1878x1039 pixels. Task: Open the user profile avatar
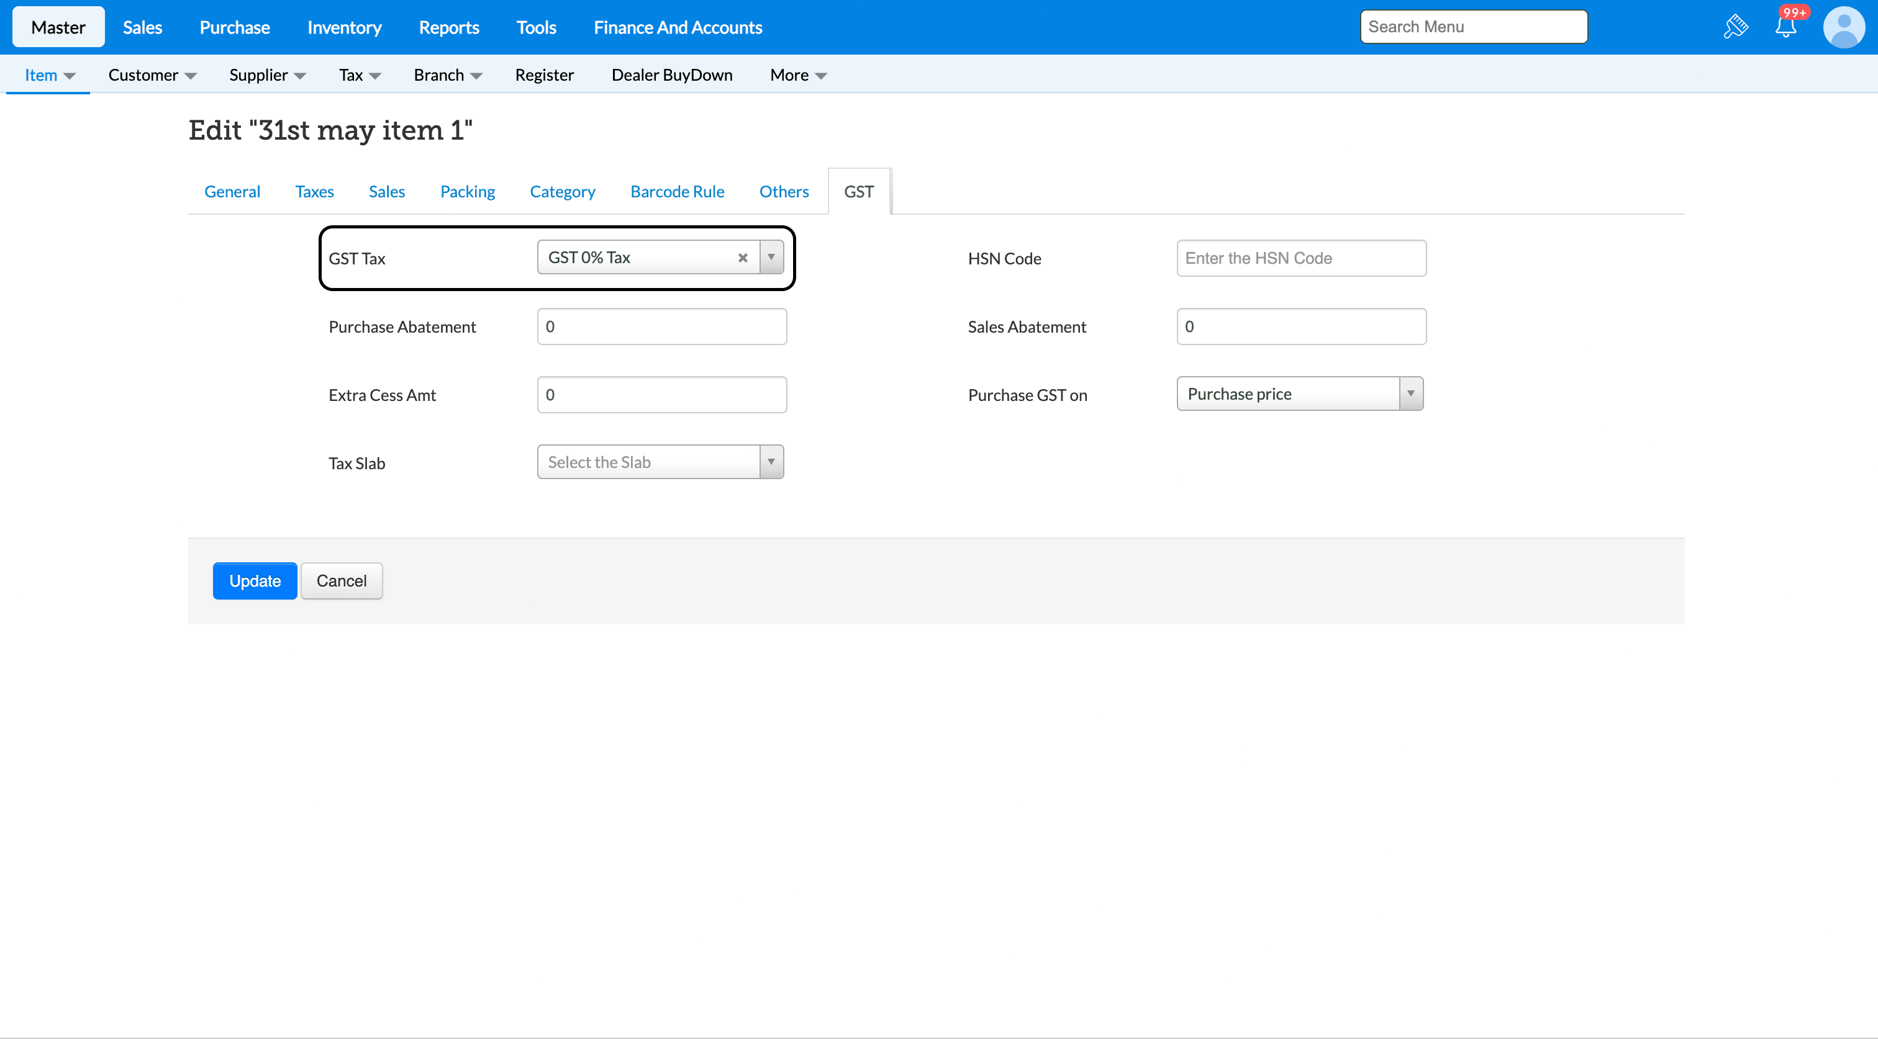1844,27
